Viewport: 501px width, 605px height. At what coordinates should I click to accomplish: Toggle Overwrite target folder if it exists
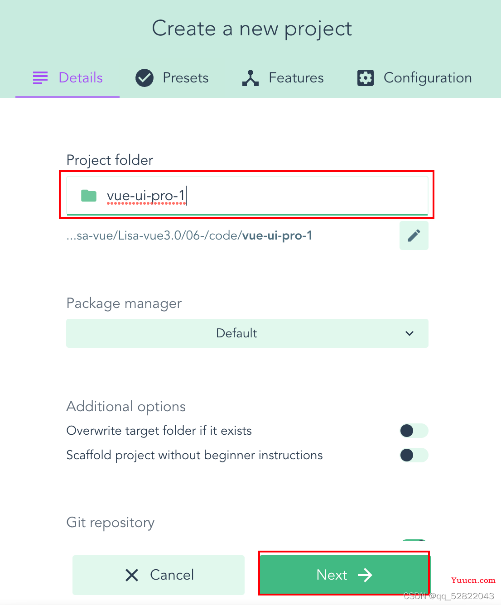[414, 431]
